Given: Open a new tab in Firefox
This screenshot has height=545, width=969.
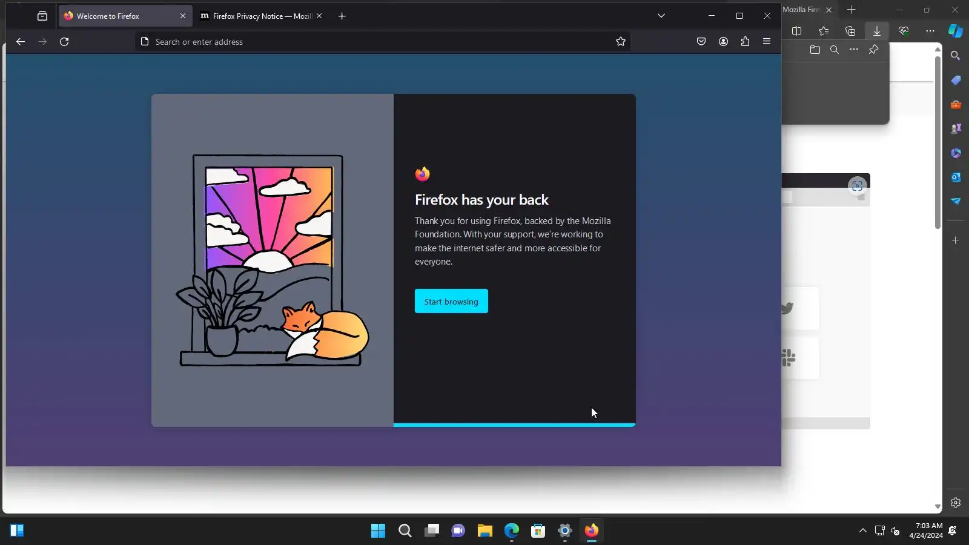Looking at the screenshot, I should 342,16.
